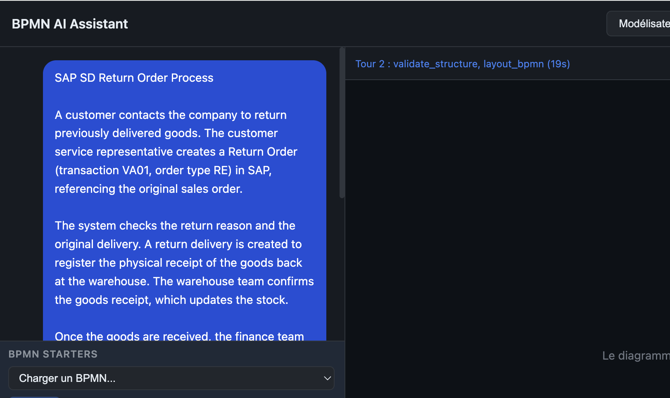Click the BPMN AI Assistant title
Image resolution: width=670 pixels, height=398 pixels.
click(x=69, y=24)
